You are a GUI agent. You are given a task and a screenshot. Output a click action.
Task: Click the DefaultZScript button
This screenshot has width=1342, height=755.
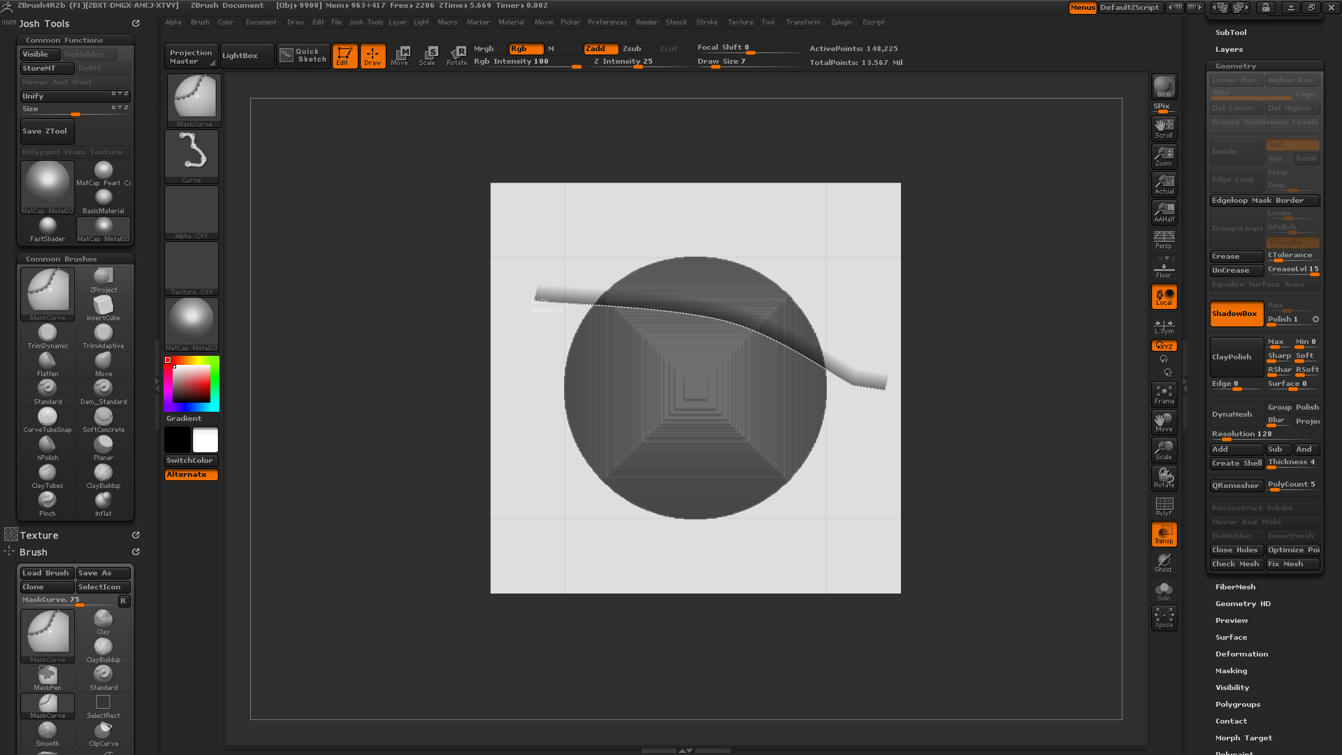click(x=1130, y=7)
